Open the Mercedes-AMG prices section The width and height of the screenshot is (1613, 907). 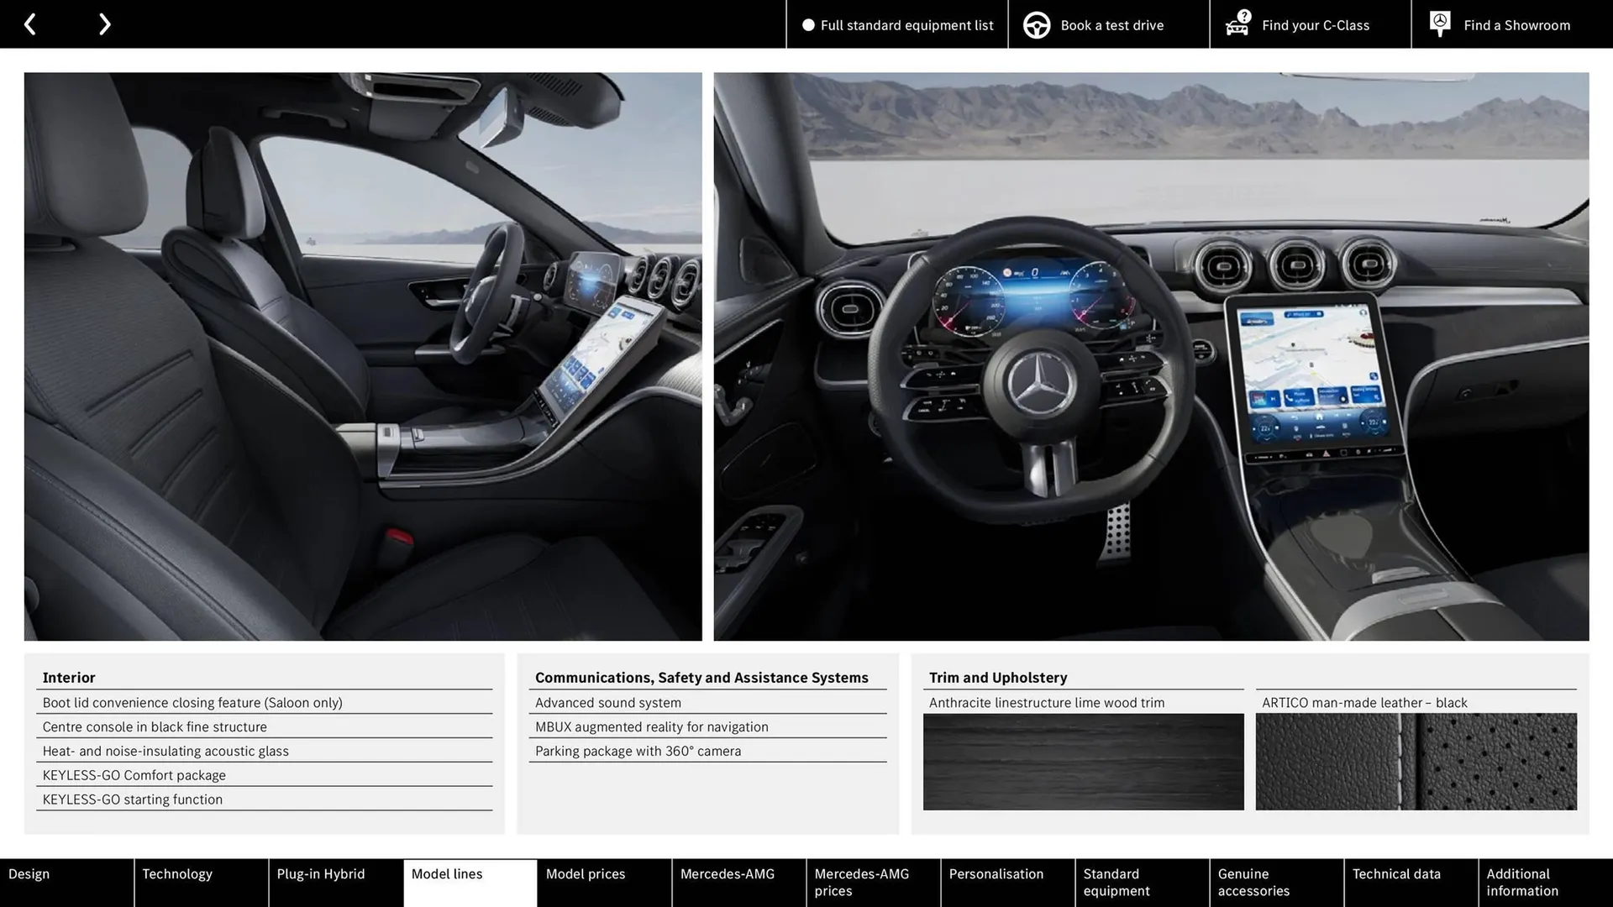[x=861, y=882]
